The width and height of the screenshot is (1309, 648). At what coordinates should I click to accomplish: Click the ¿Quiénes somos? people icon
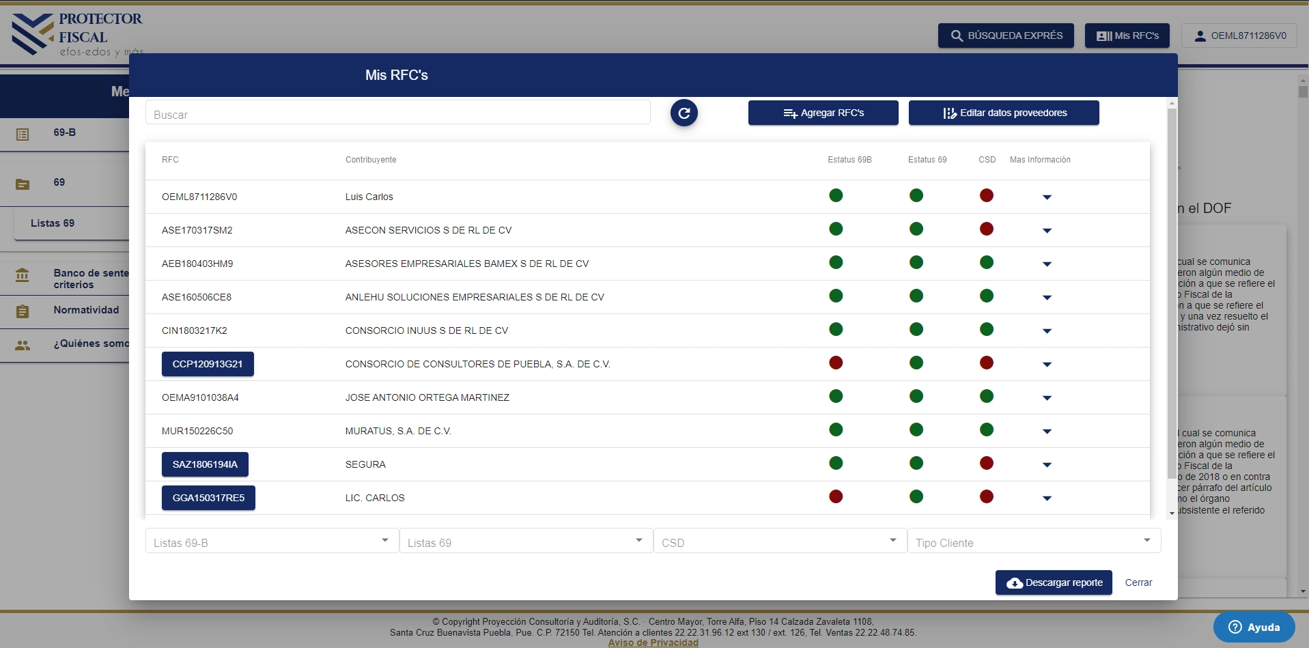click(23, 346)
